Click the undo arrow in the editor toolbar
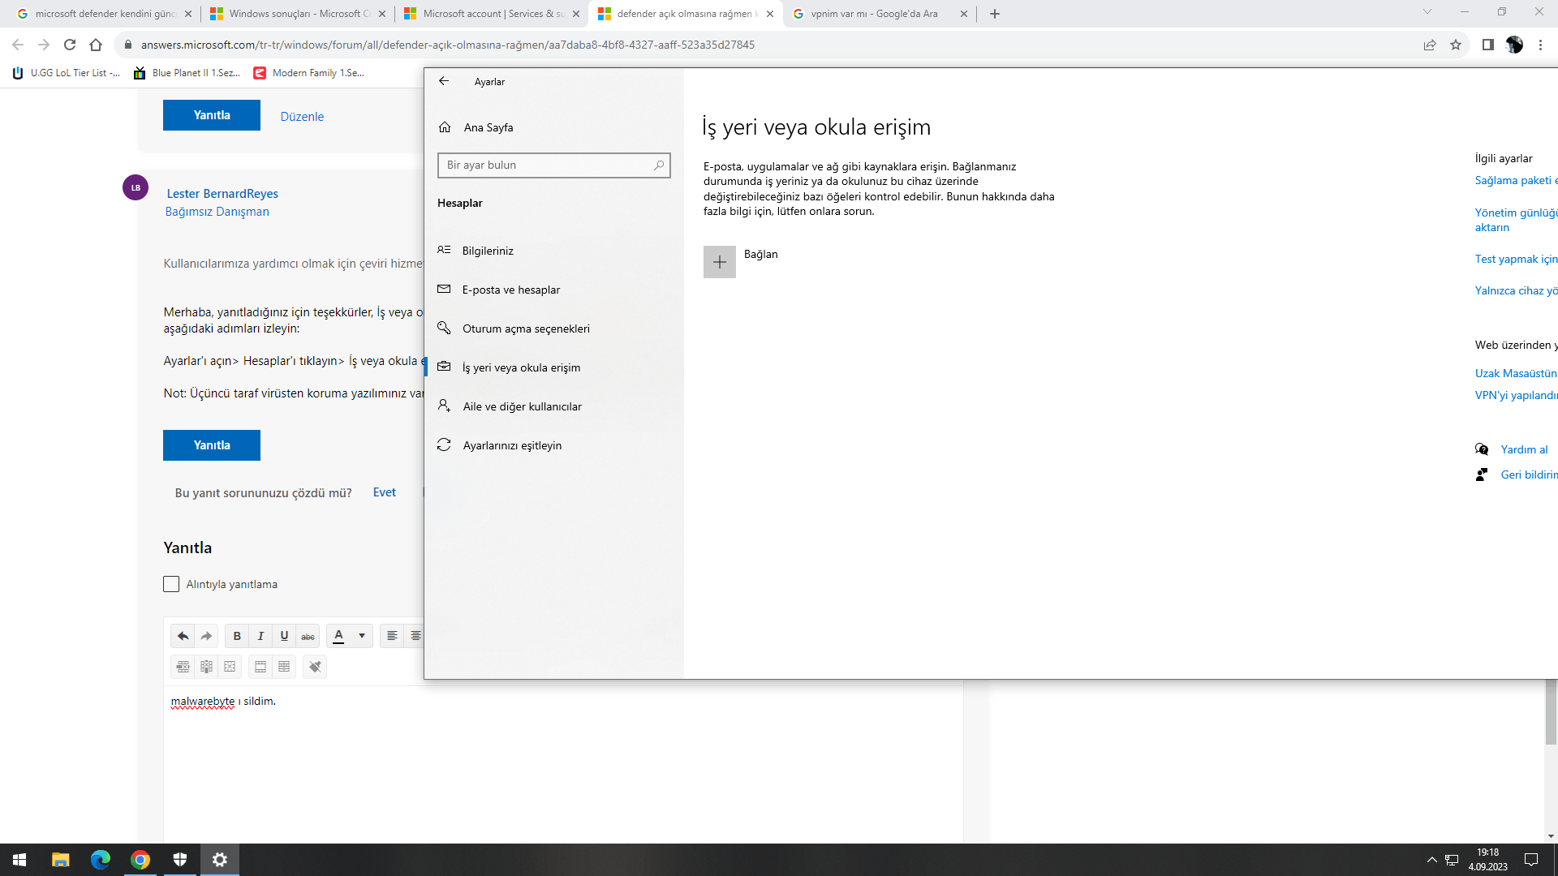 (x=183, y=636)
